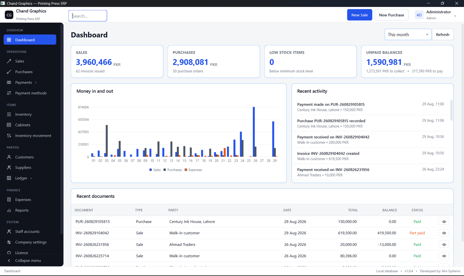Click the Reports bar chart icon

pos(9,210)
